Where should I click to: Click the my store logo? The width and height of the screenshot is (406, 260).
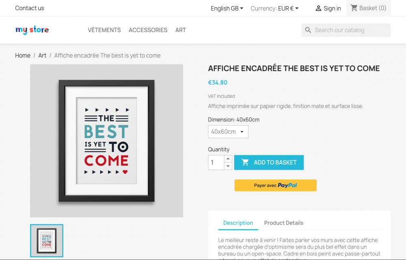point(32,30)
